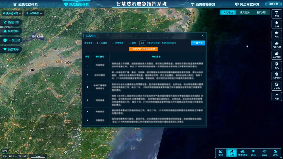283x159 pixels.
Task: Click the blue 一键下发 button
Action: [198, 43]
